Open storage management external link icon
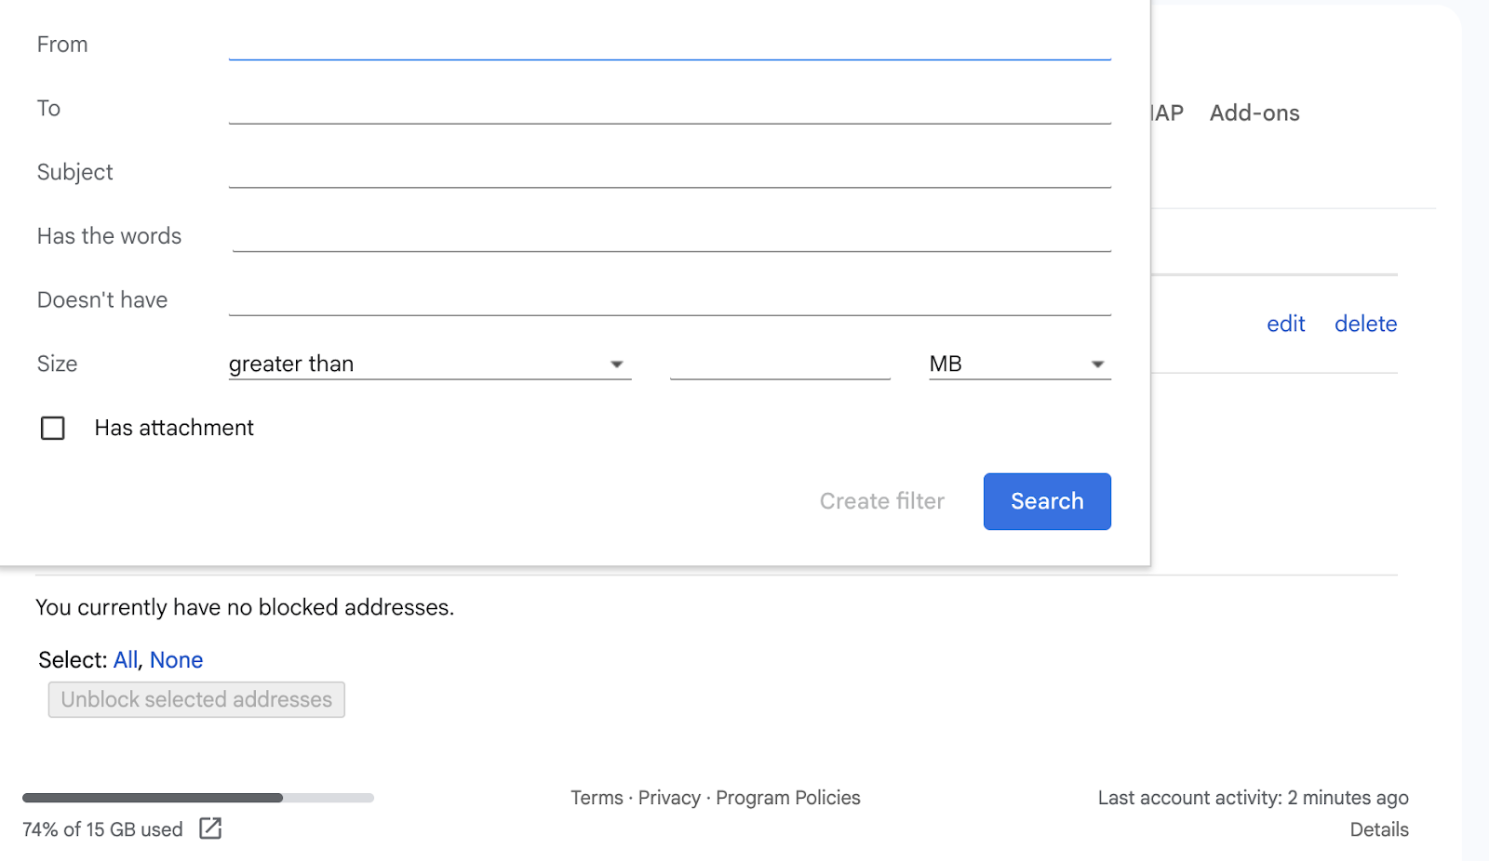The height and width of the screenshot is (861, 1489). coord(210,828)
